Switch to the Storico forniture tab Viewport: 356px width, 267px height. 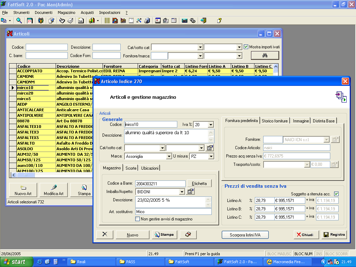pos(275,121)
